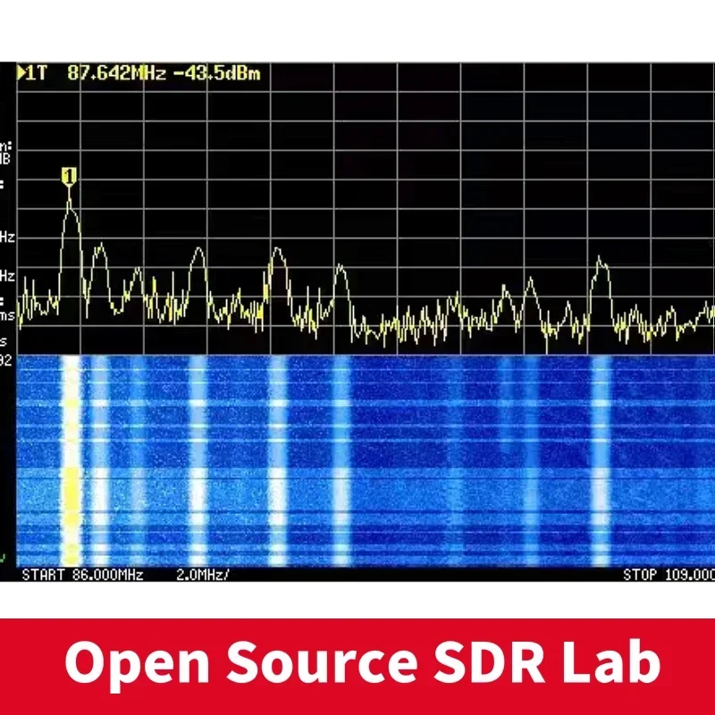Image resolution: width=715 pixels, height=715 pixels.
Task: Click the marker readout 87.642MHz -43.5dBm
Action: [164, 73]
